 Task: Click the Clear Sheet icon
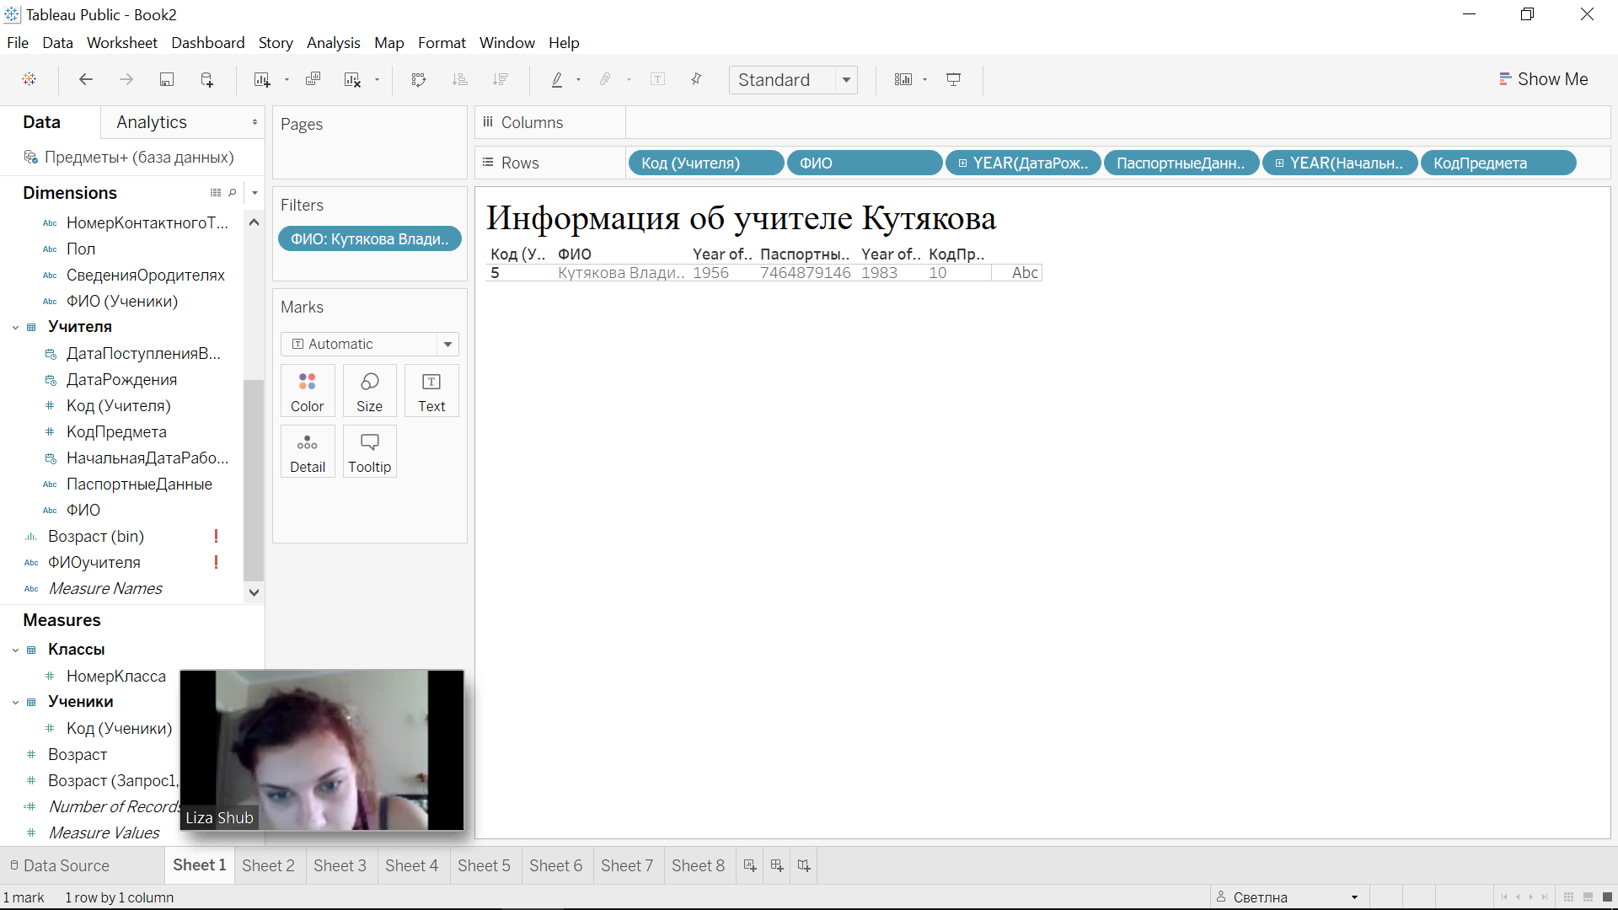[x=352, y=79]
